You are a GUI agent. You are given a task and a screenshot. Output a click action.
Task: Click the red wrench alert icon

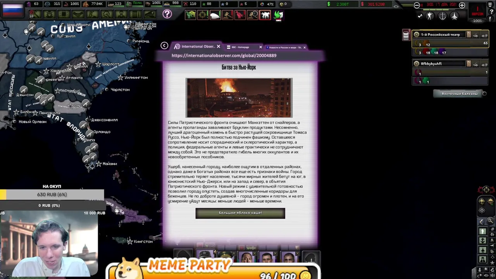[x=240, y=15]
